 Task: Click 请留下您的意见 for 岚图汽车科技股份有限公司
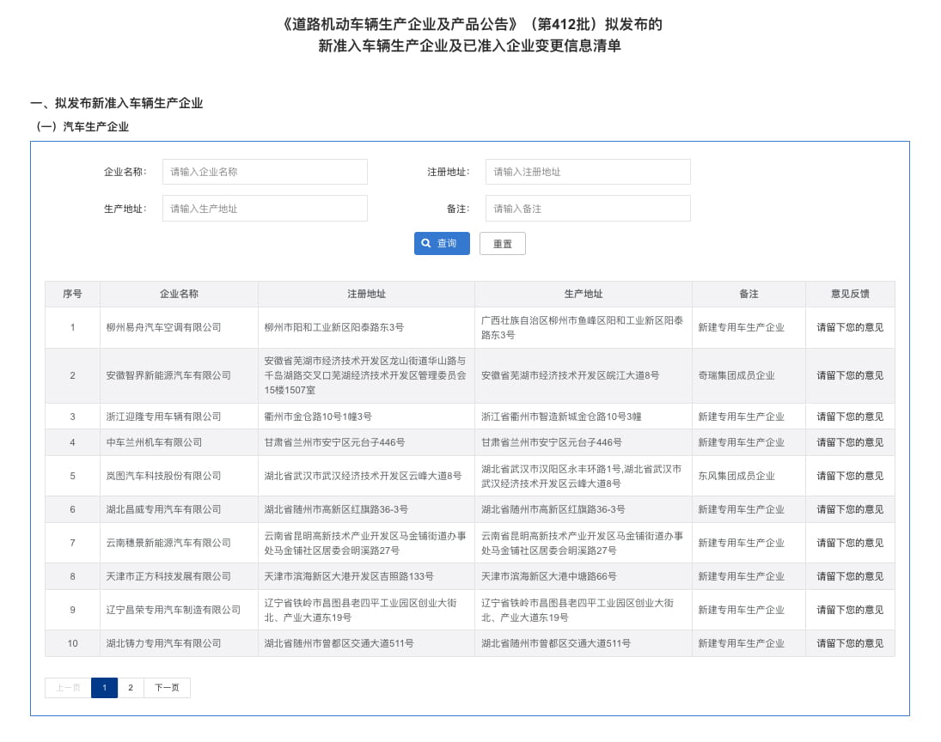[850, 477]
